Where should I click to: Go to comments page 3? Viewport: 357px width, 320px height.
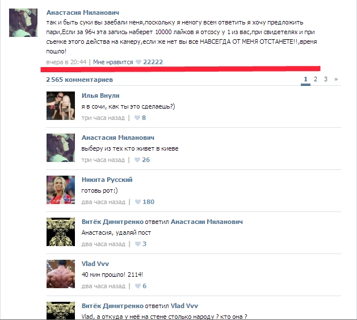[x=326, y=79]
